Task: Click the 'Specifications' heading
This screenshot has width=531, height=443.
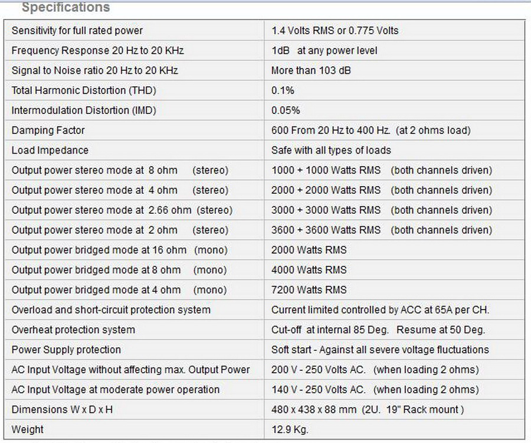Action: [65, 7]
